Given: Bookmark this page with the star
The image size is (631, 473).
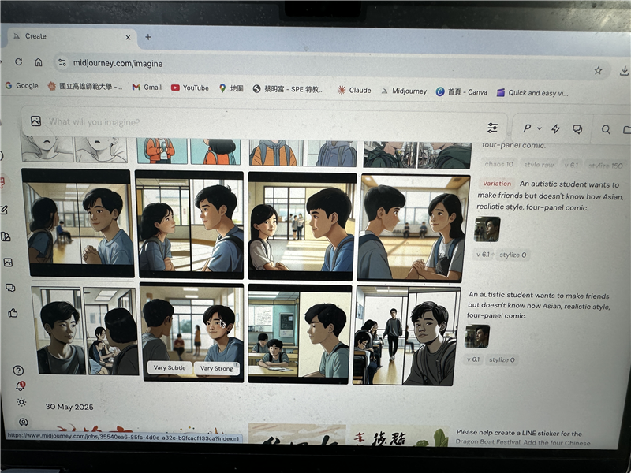Looking at the screenshot, I should (598, 70).
